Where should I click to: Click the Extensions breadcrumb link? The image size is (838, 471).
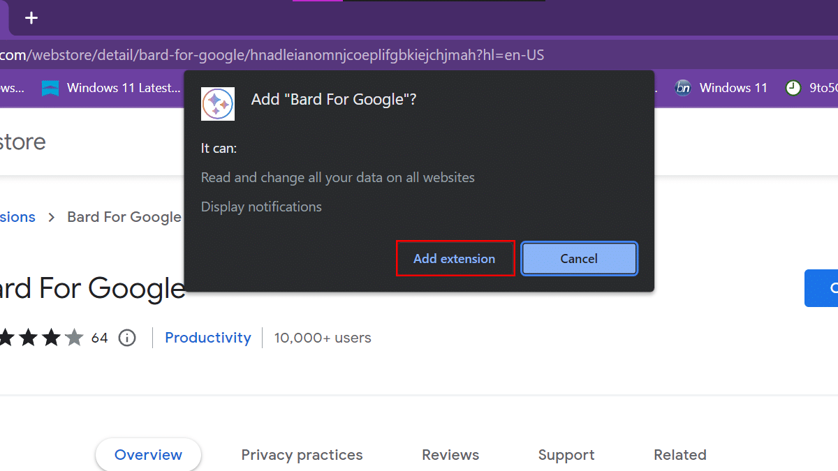pyautogui.click(x=17, y=217)
